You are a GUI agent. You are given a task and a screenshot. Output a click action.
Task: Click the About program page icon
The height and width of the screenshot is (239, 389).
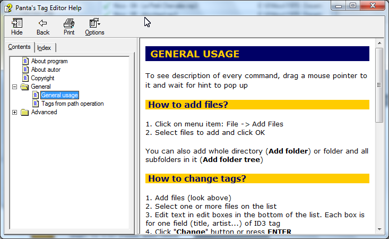tap(25, 61)
